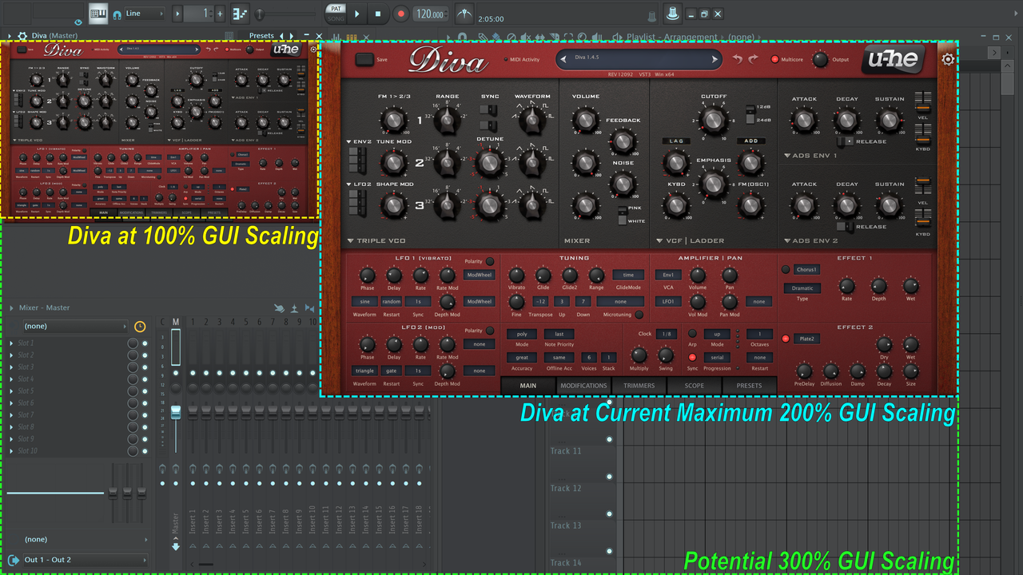Open the Presets menu in the plugin window header
The height and width of the screenshot is (575, 1023).
(261, 36)
